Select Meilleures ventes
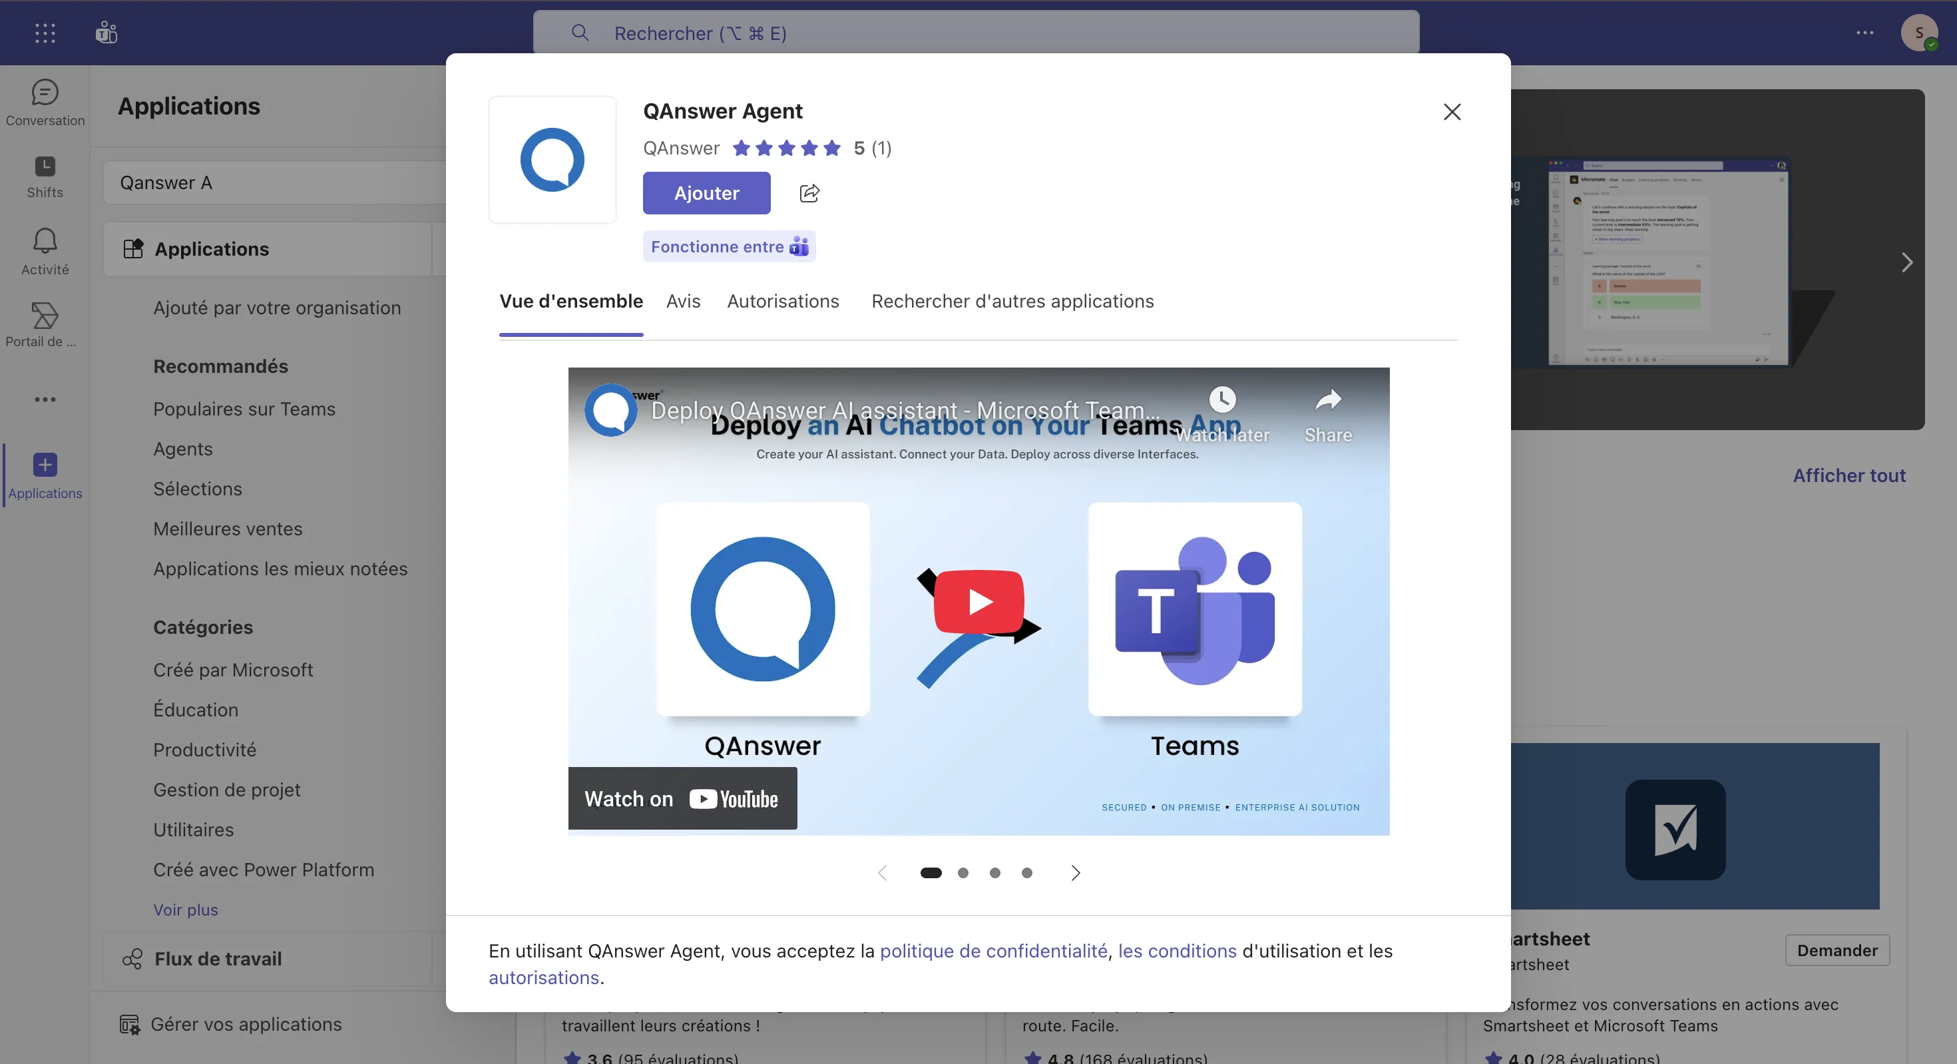Image resolution: width=1957 pixels, height=1064 pixels. click(227, 528)
